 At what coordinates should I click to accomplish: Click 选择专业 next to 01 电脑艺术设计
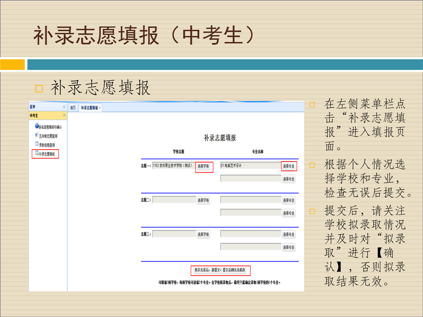click(x=289, y=166)
